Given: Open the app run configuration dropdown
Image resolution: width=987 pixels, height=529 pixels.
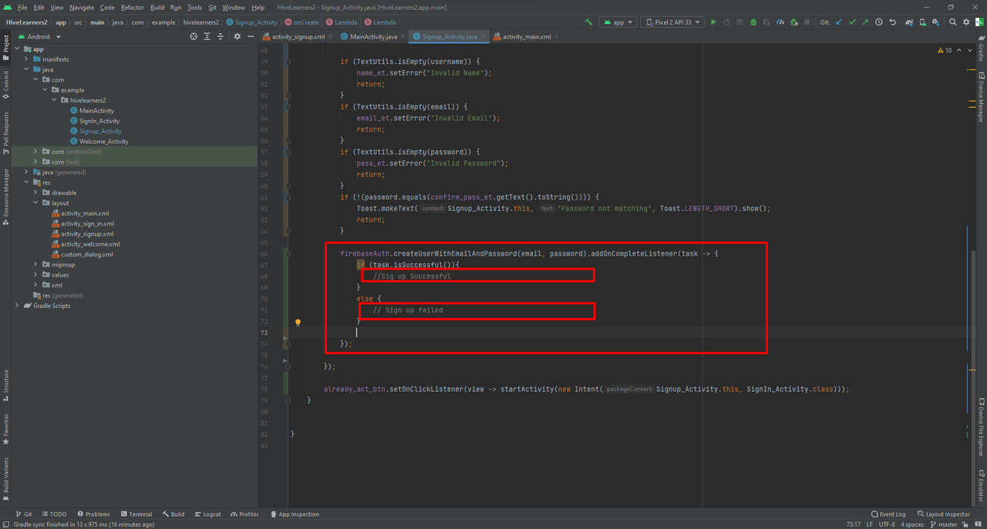Looking at the screenshot, I should tap(618, 22).
